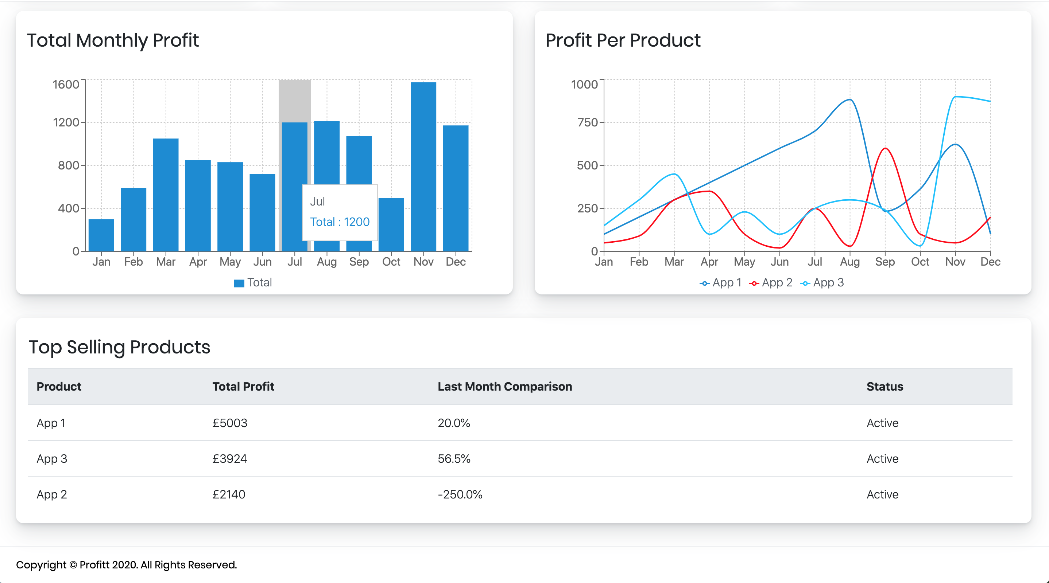Click the November peak of the App 3 line
This screenshot has width=1049, height=583.
point(955,97)
